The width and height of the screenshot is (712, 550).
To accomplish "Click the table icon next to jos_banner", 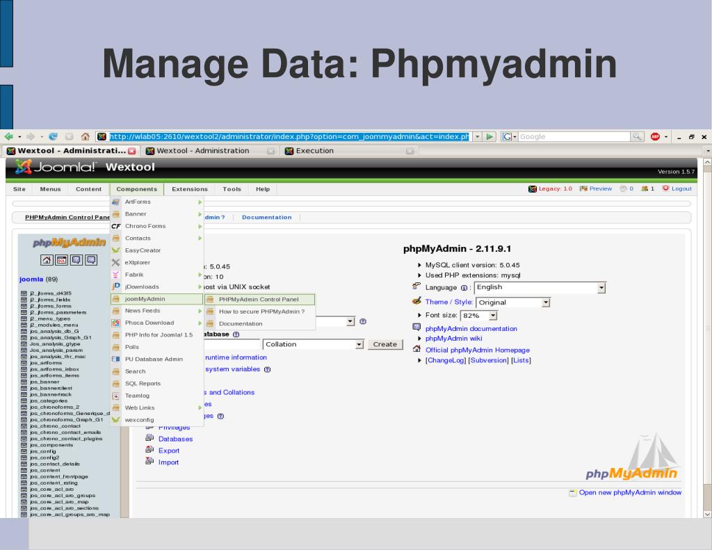I will [24, 382].
